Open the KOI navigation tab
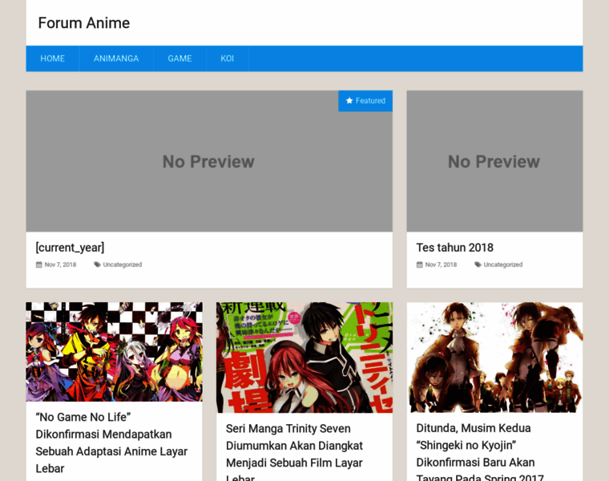This screenshot has height=481, width=609. [x=228, y=59]
